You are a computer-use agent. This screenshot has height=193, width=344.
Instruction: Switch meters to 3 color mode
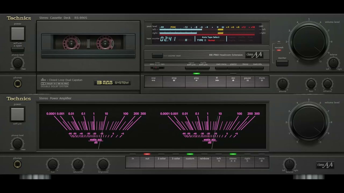pos(176,162)
